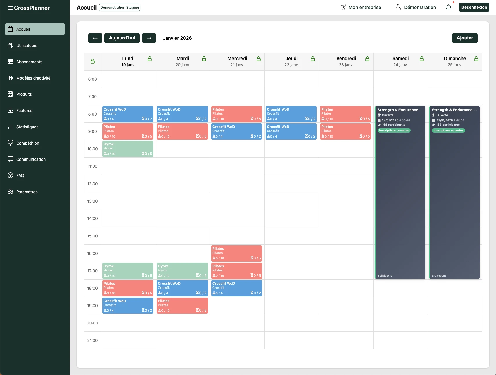Click the hamburger menu icon beside CrossPlanner
The width and height of the screenshot is (496, 375).
(10, 8)
